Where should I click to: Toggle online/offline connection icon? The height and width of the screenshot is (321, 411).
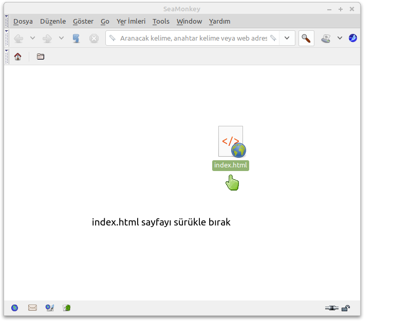pos(331,308)
